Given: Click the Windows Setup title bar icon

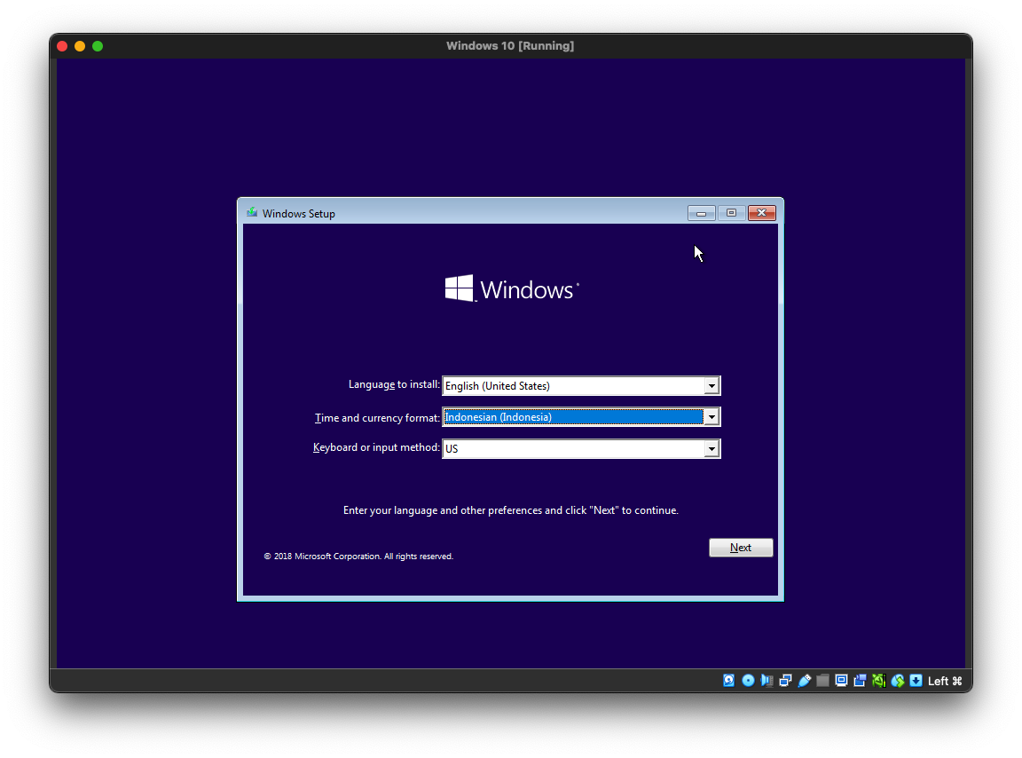Looking at the screenshot, I should [252, 213].
